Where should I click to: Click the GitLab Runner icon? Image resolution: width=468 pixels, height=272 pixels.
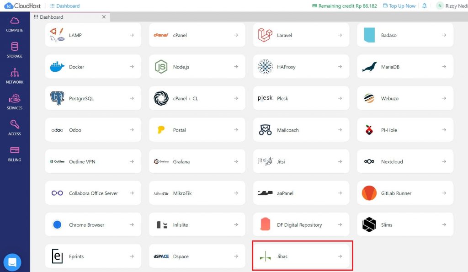pos(368,192)
